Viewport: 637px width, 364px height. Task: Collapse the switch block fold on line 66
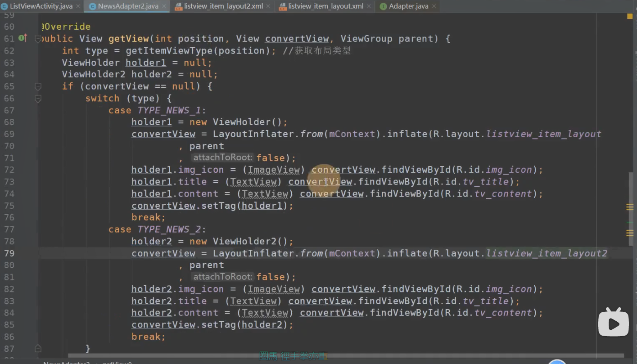[38, 98]
